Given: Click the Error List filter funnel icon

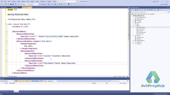Looking at the screenshot, I should (41, 81).
